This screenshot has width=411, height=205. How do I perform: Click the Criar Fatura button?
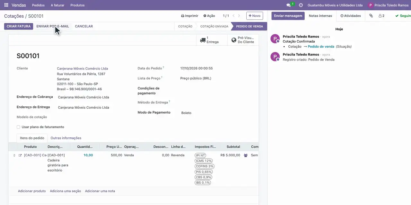pyautogui.click(x=19, y=26)
